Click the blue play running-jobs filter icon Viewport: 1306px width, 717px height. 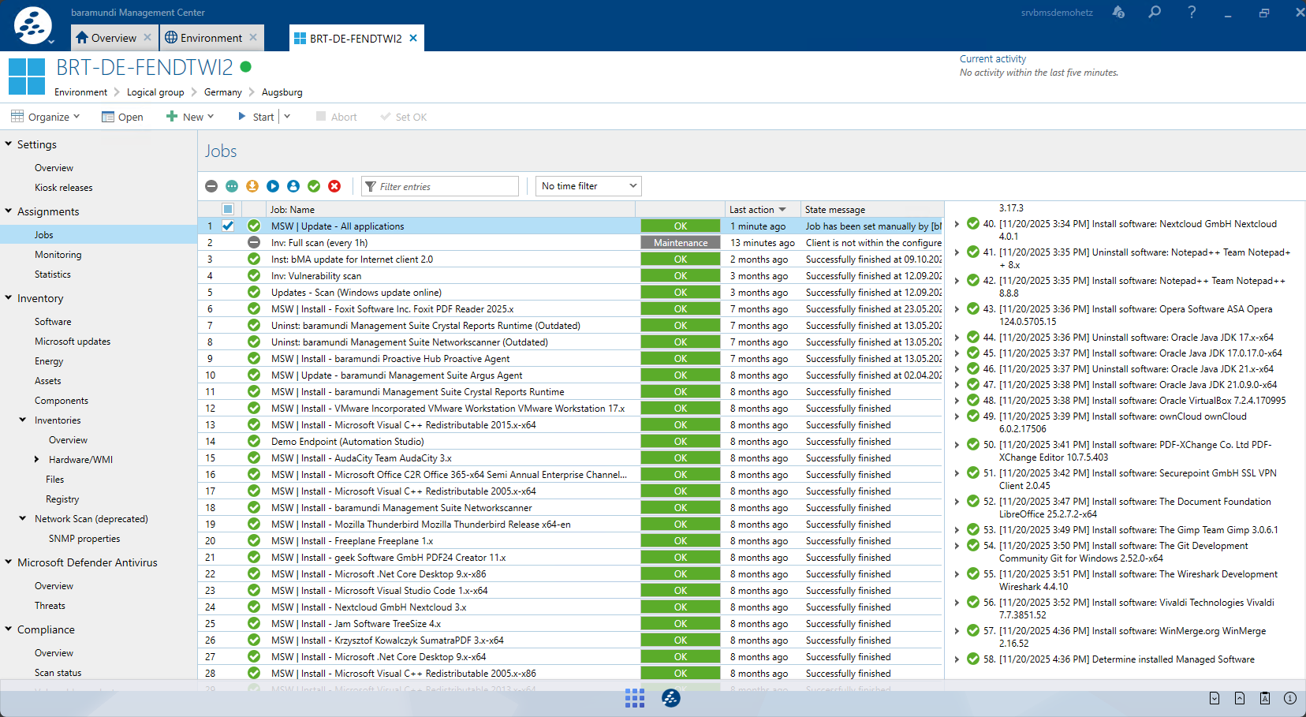(273, 186)
